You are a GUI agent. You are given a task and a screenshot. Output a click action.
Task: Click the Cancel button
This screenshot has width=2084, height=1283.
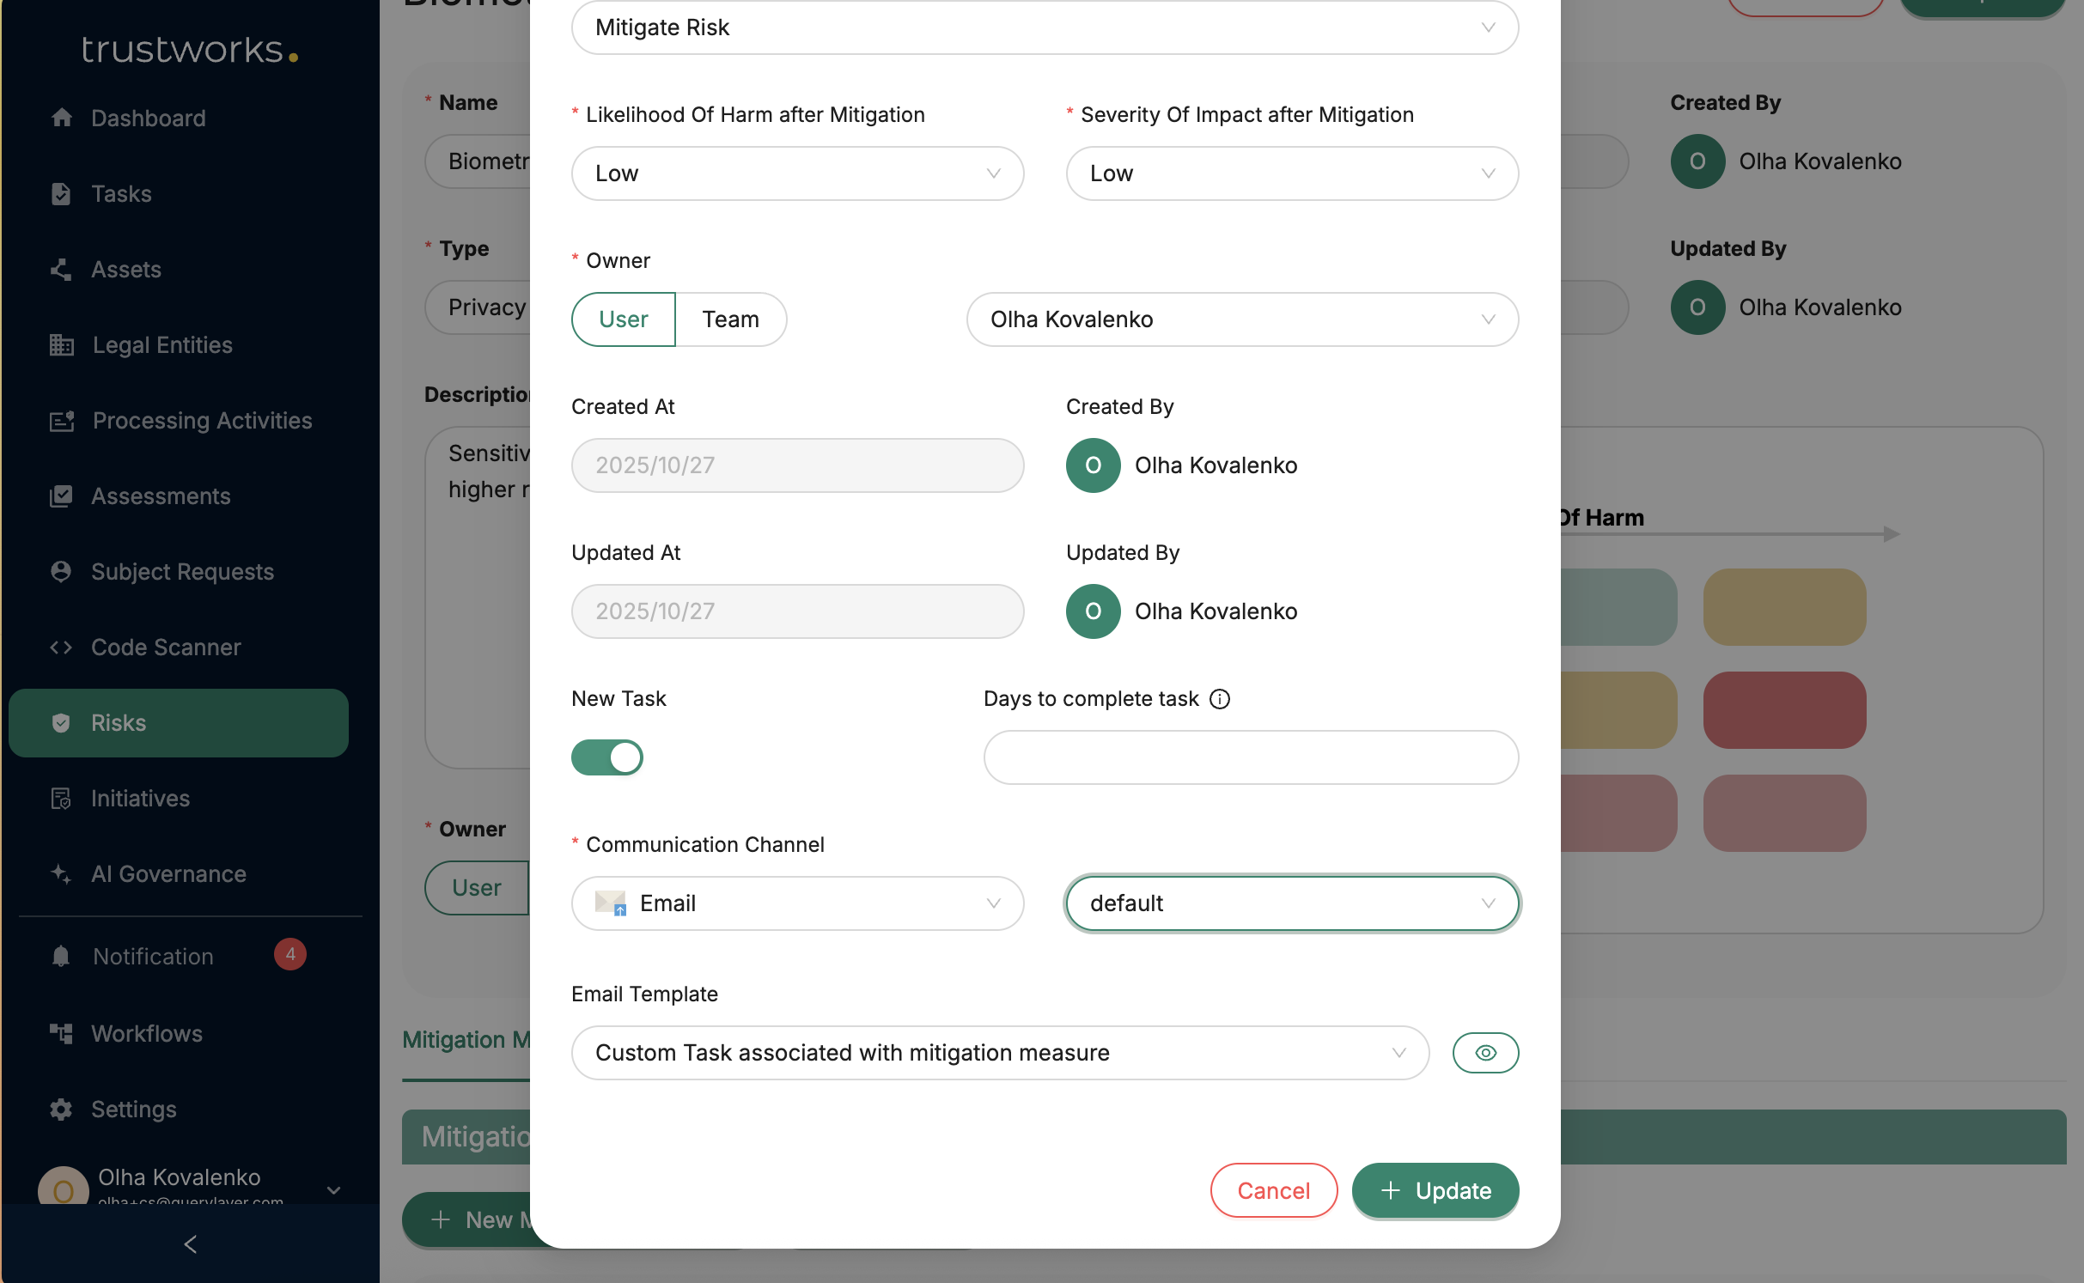pos(1273,1190)
